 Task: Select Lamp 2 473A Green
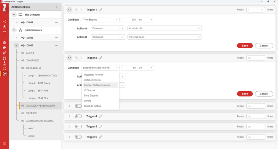point(39,83)
